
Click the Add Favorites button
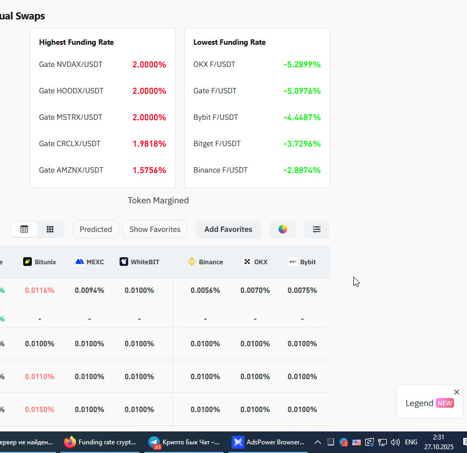point(228,229)
